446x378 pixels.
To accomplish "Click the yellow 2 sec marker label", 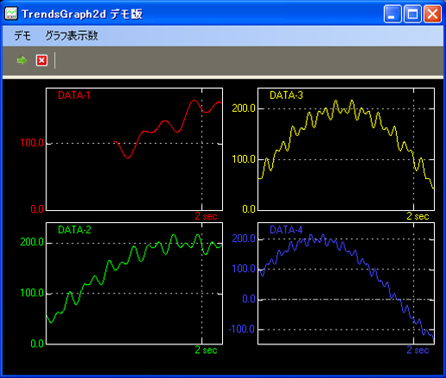I will 418,216.
